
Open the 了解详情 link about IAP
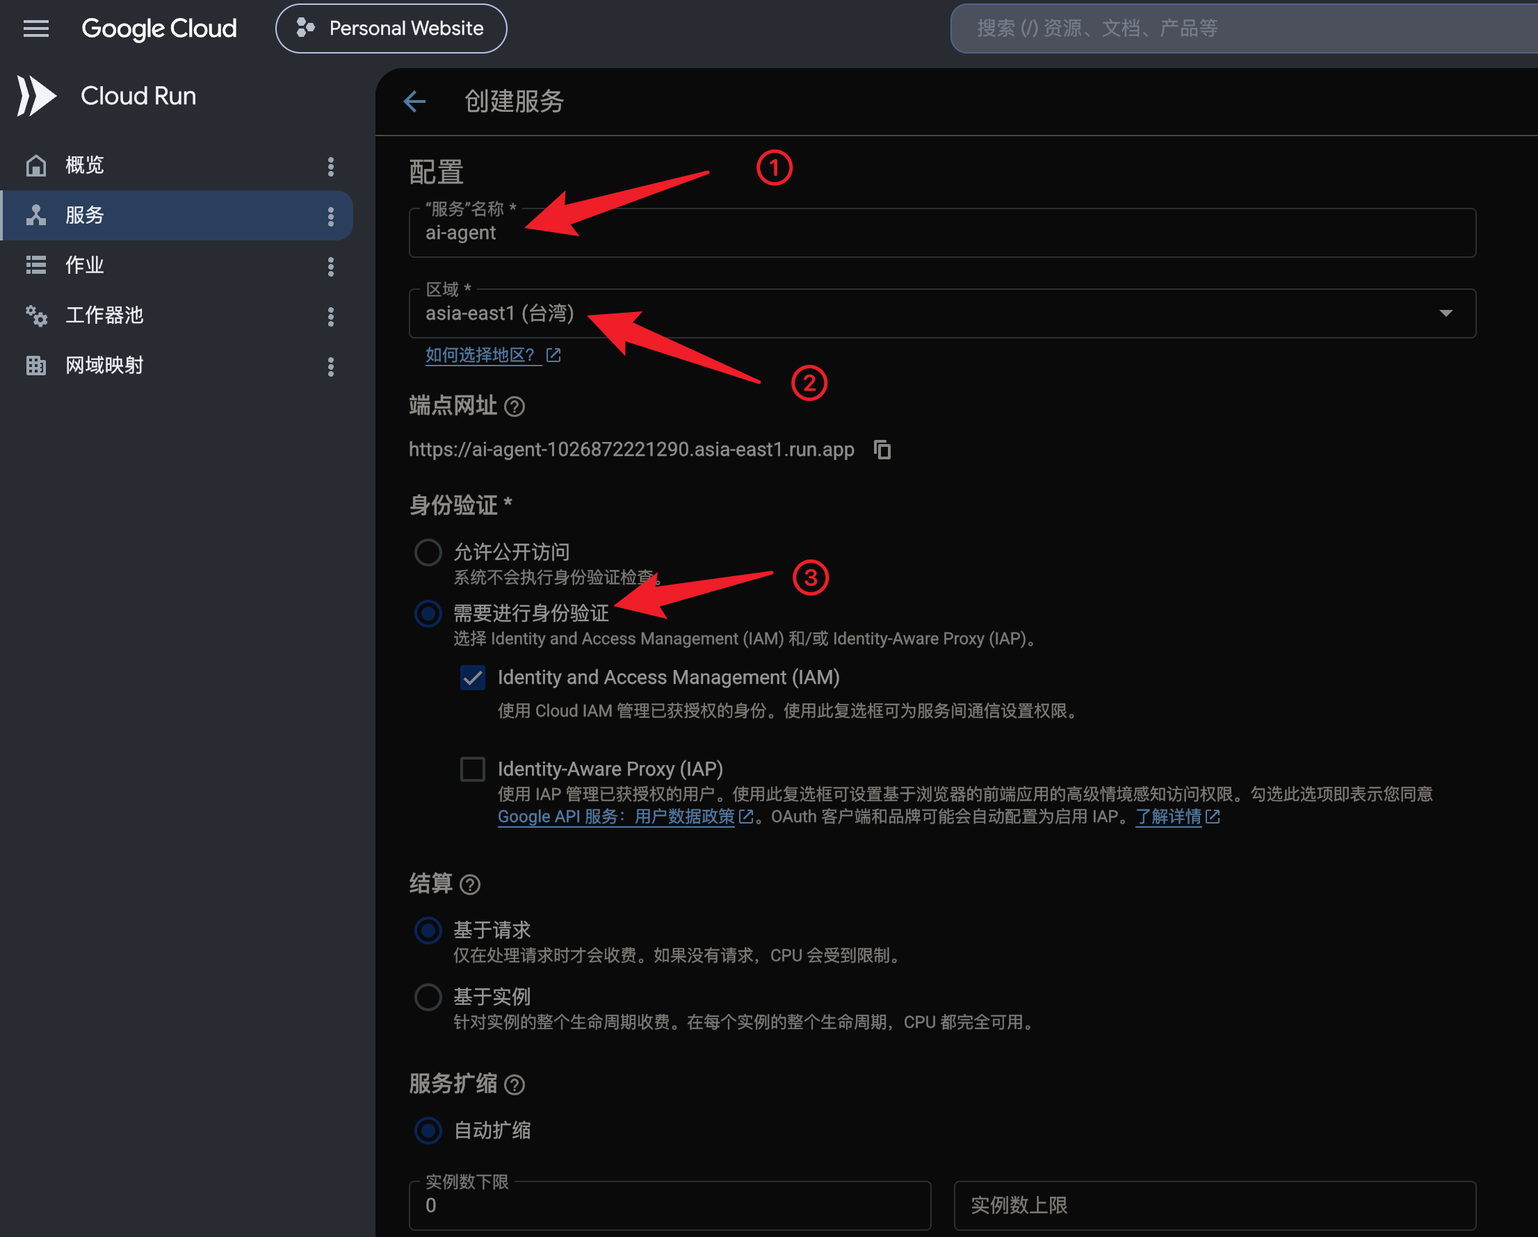click(x=1177, y=817)
